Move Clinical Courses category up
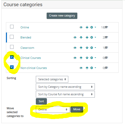Screen dimensions: 125x126 tap(81, 58)
